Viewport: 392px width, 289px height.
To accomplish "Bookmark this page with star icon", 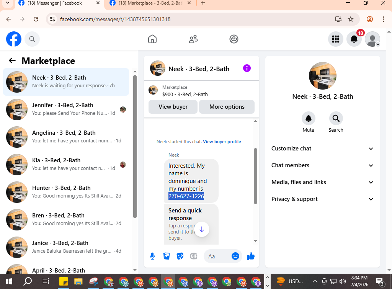I will pos(351,19).
